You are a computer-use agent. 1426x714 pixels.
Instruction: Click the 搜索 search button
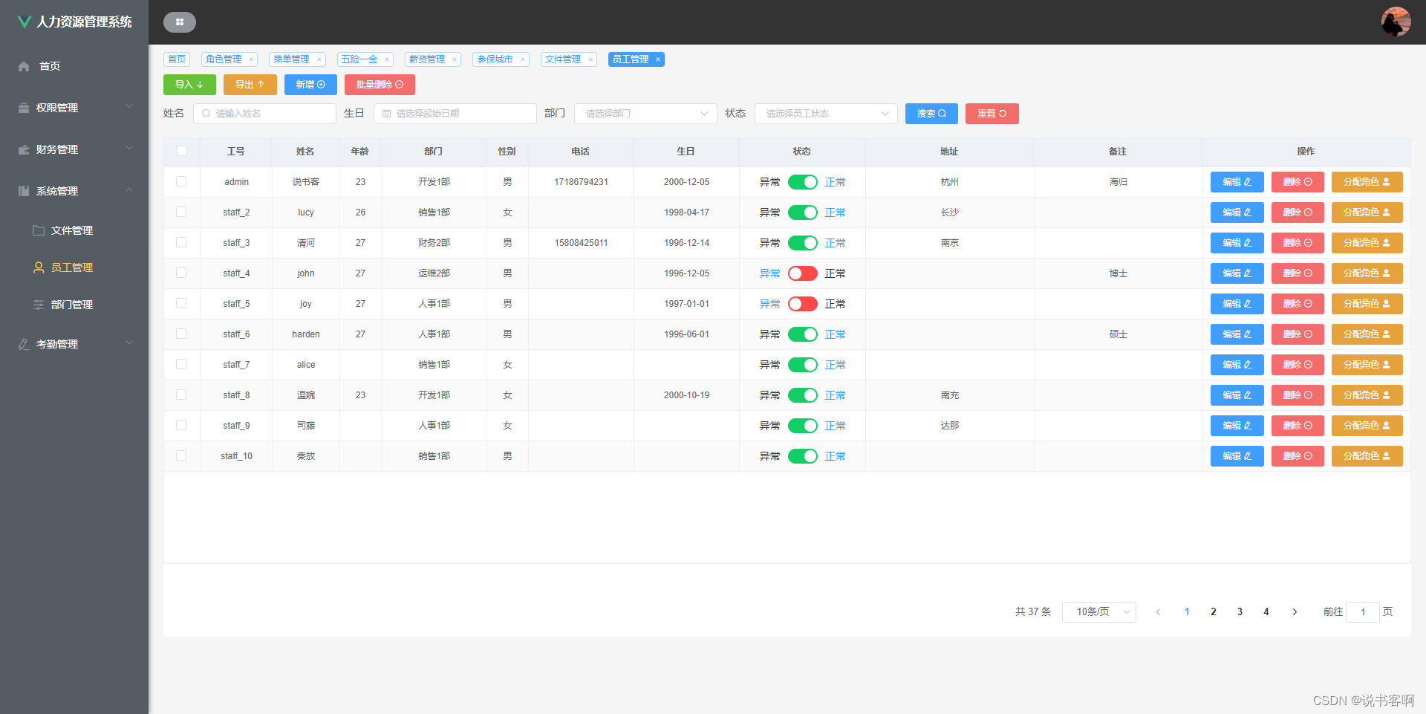pos(931,114)
